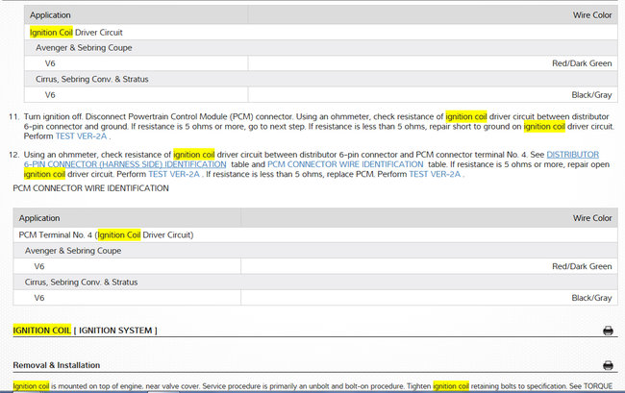The width and height of the screenshot is (625, 393).
Task: Print the Removal & Installation section
Action: (x=608, y=365)
